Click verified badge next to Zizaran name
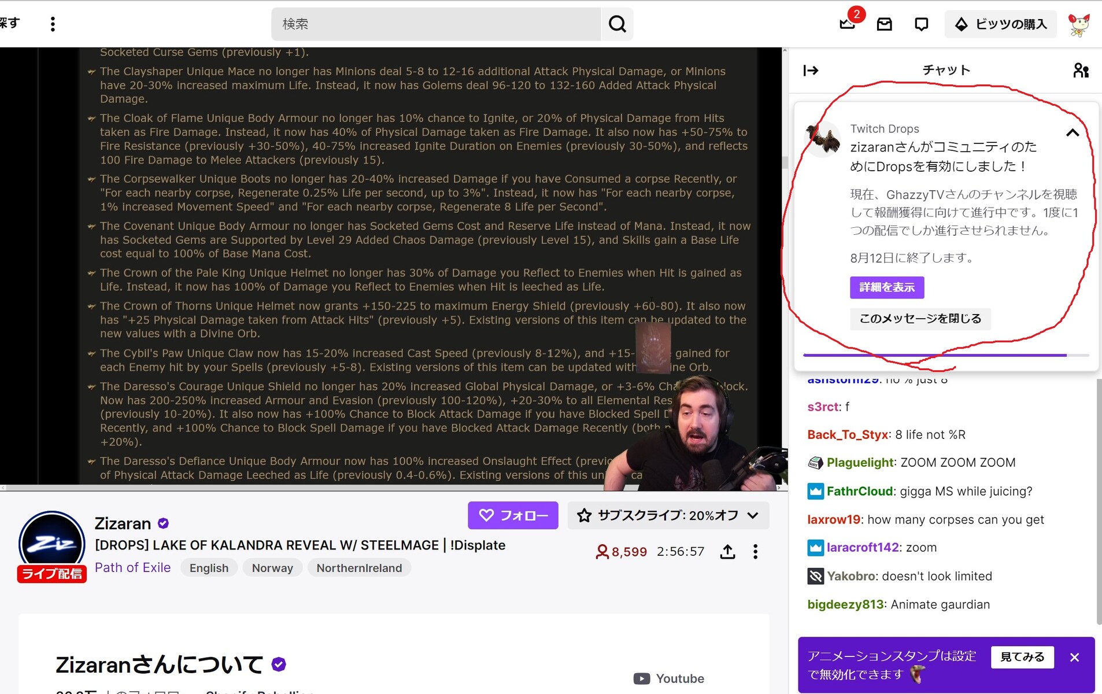This screenshot has width=1102, height=694. tap(163, 523)
